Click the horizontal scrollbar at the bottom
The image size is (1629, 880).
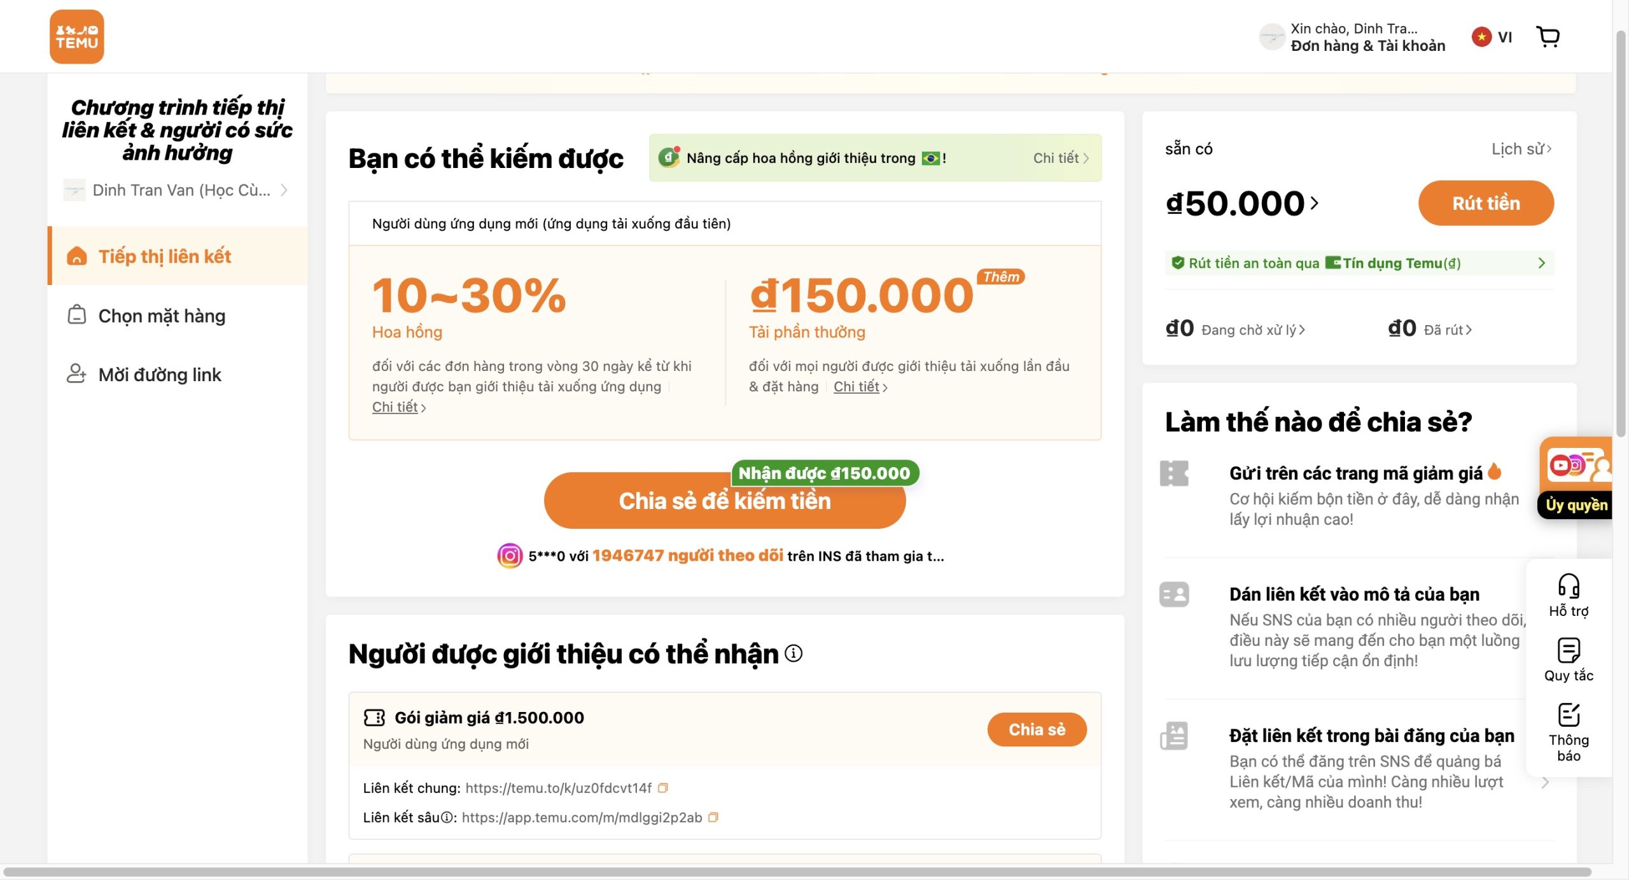(797, 871)
